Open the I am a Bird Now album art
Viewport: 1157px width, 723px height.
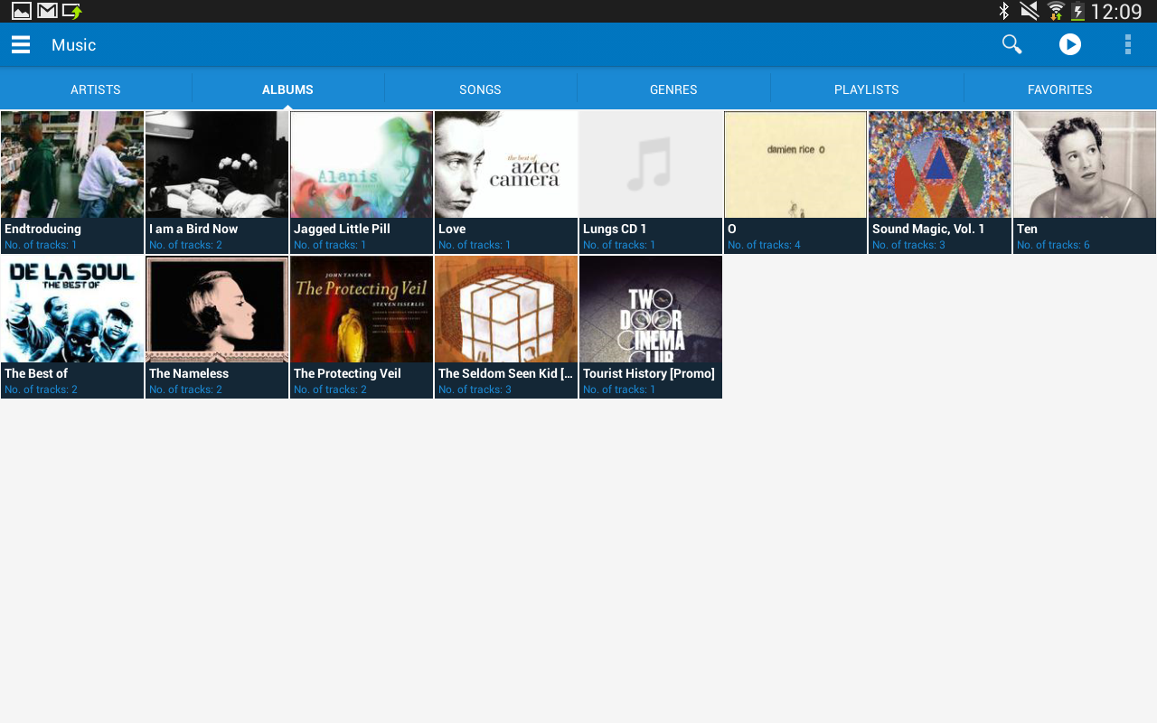217,164
